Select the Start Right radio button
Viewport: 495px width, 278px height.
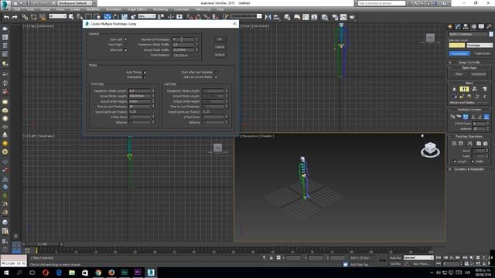coord(125,45)
